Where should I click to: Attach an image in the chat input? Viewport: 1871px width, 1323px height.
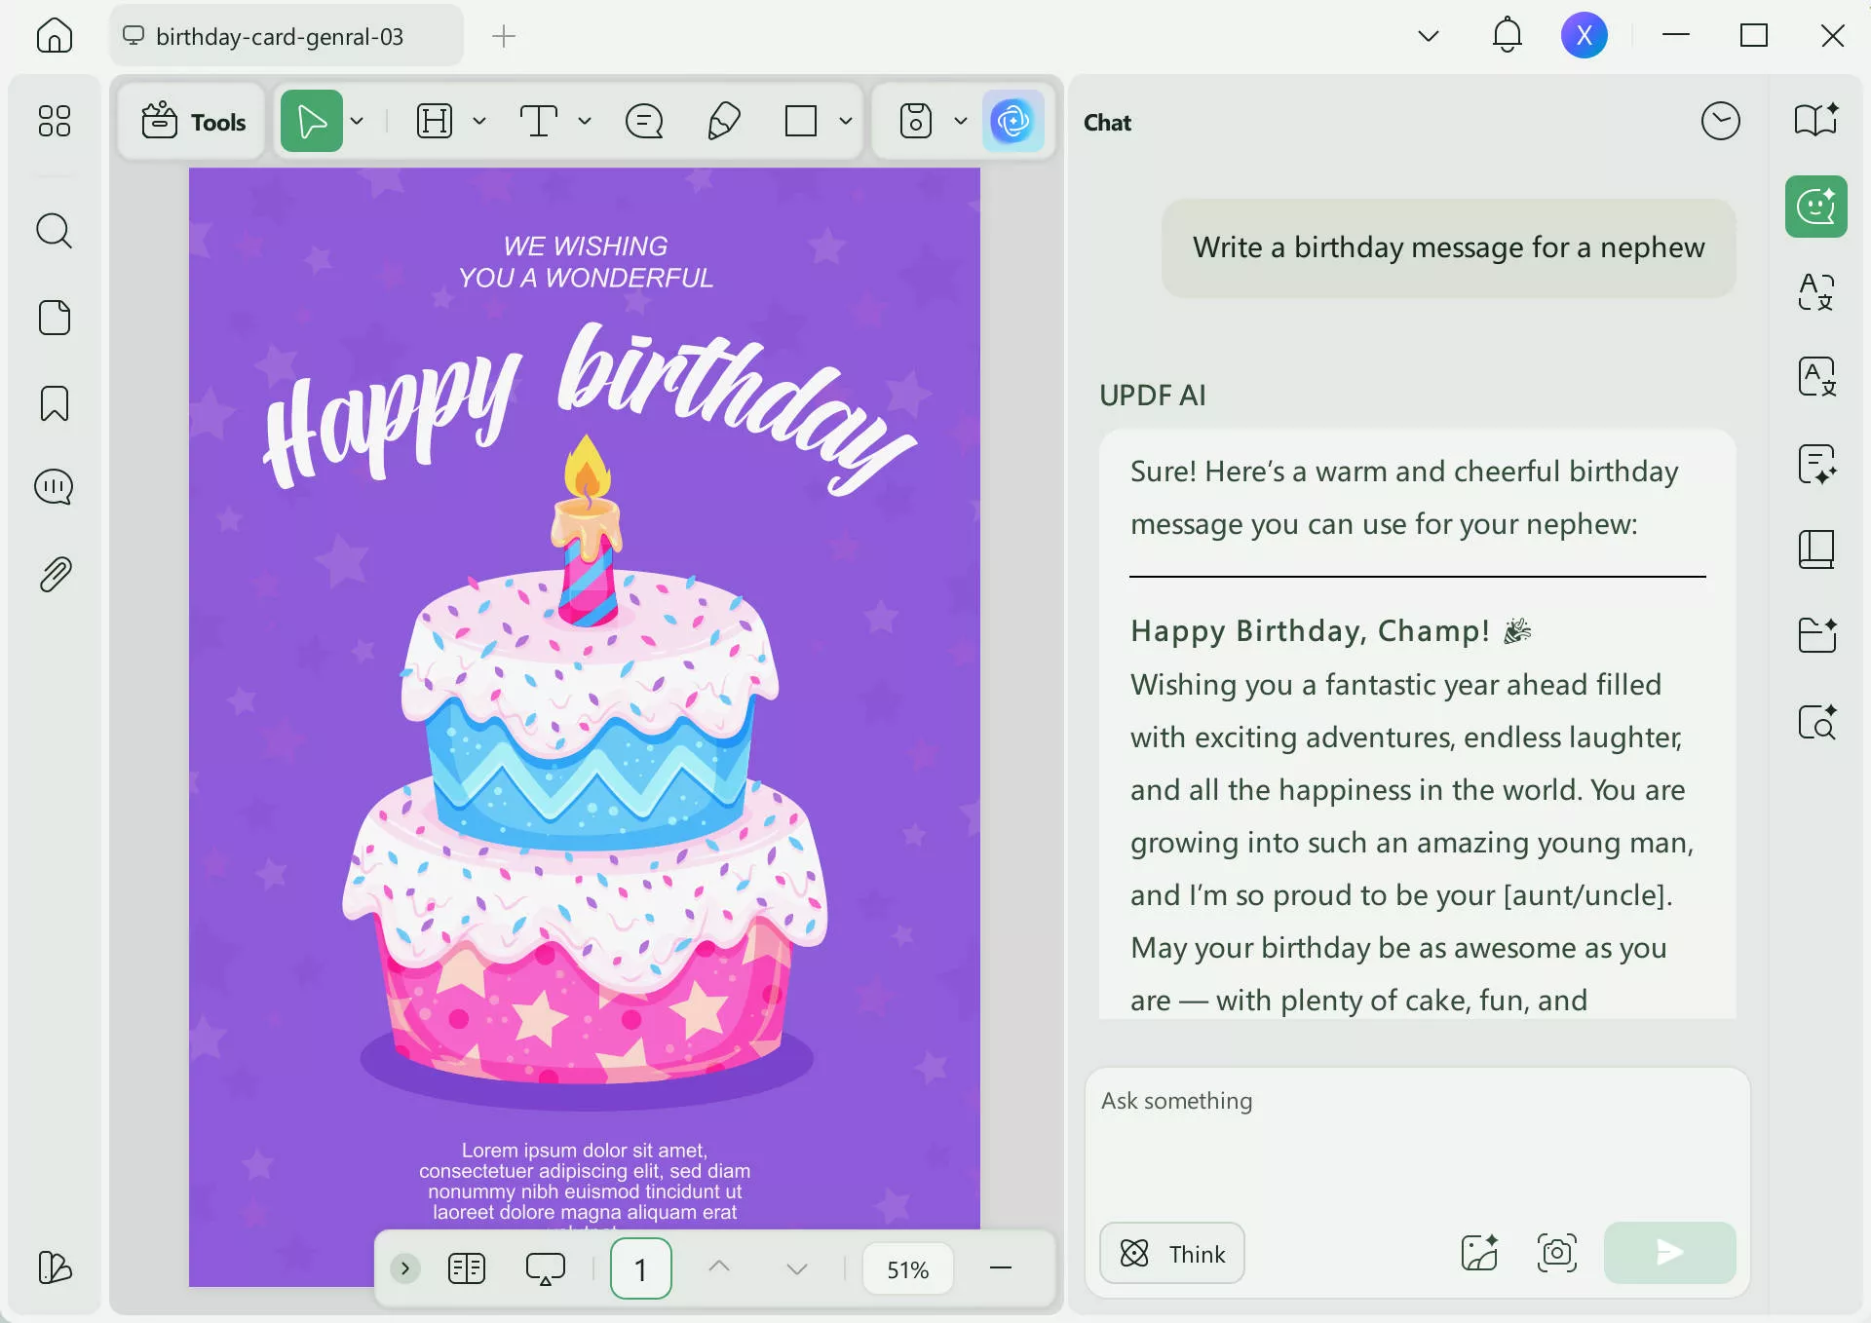tap(1477, 1254)
